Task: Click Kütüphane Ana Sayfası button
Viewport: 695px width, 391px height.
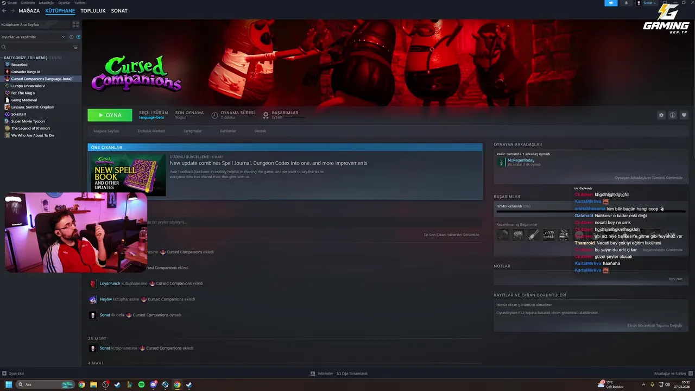Action: pos(35,24)
